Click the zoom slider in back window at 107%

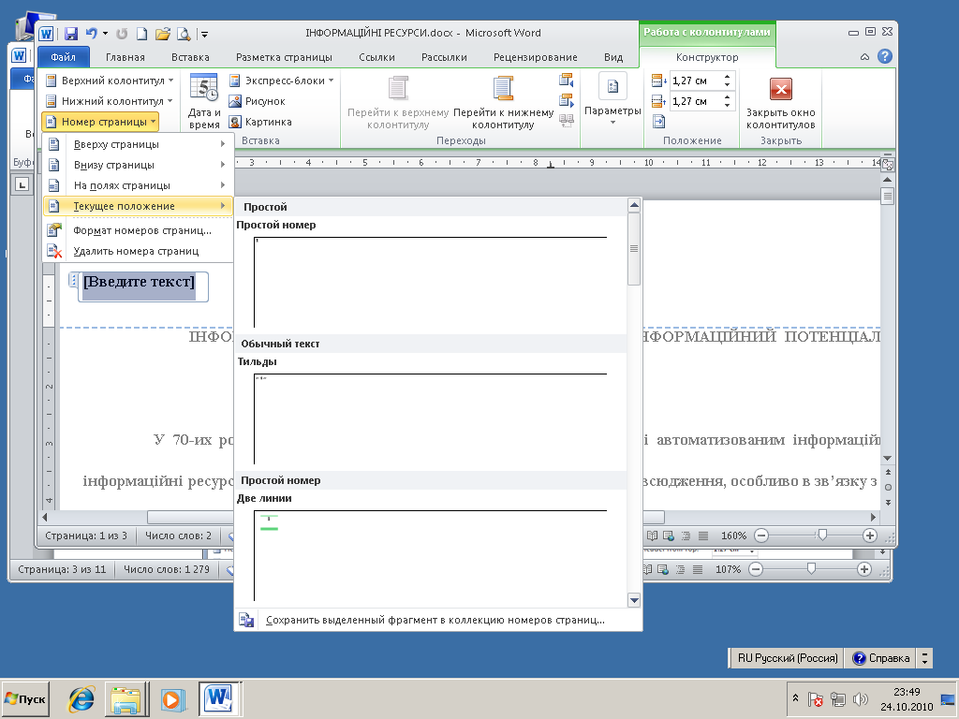811,569
